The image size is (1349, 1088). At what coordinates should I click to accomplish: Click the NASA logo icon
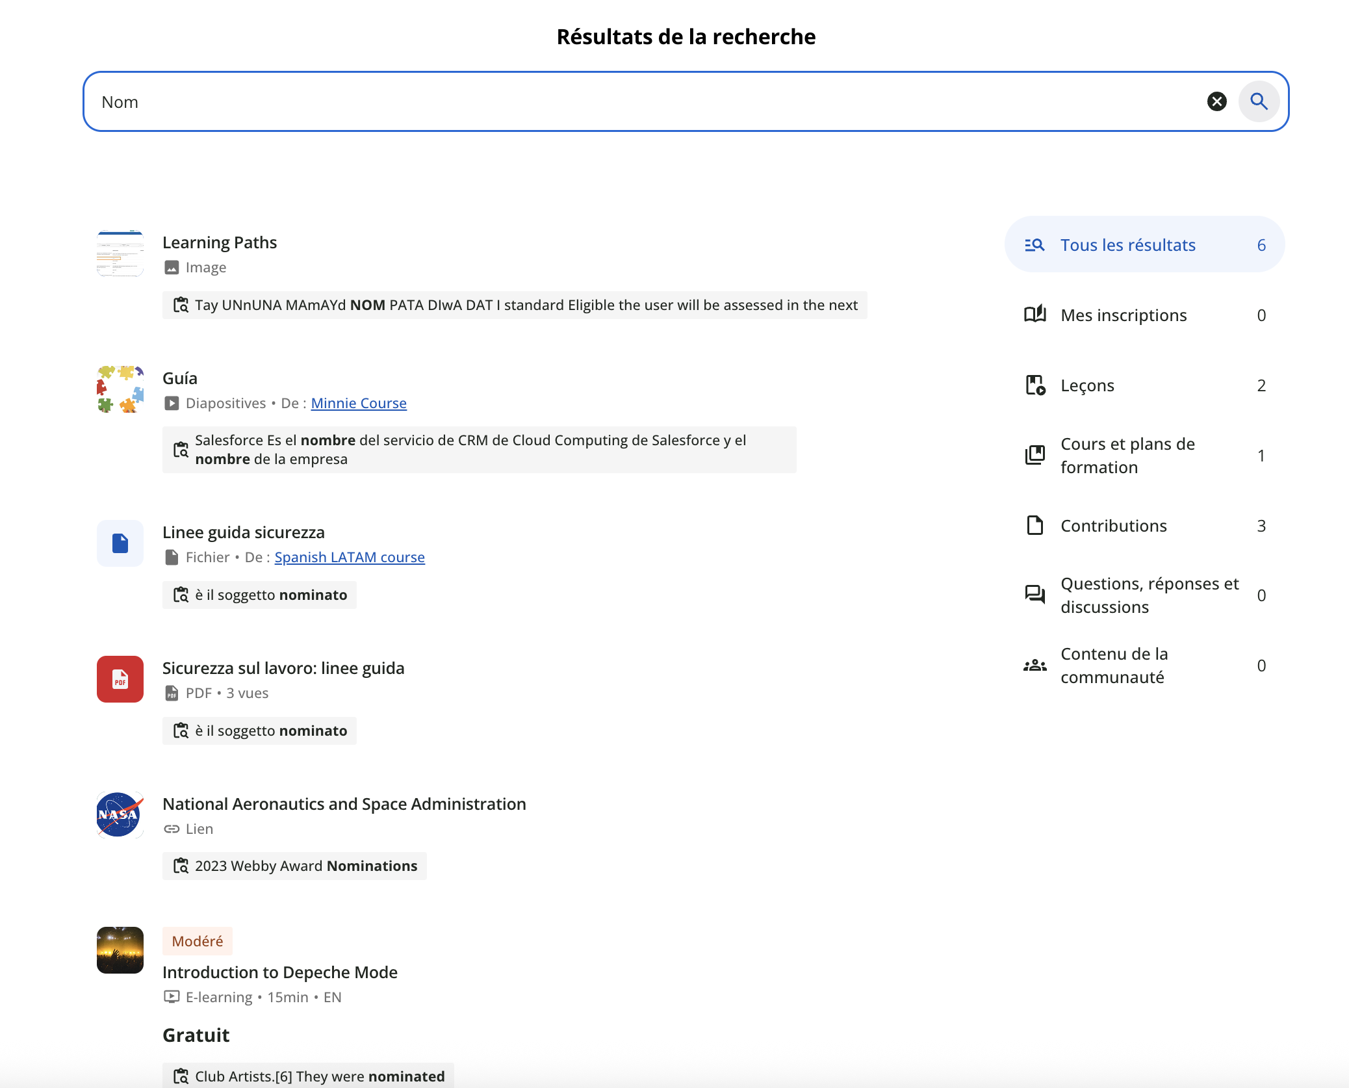(x=120, y=815)
